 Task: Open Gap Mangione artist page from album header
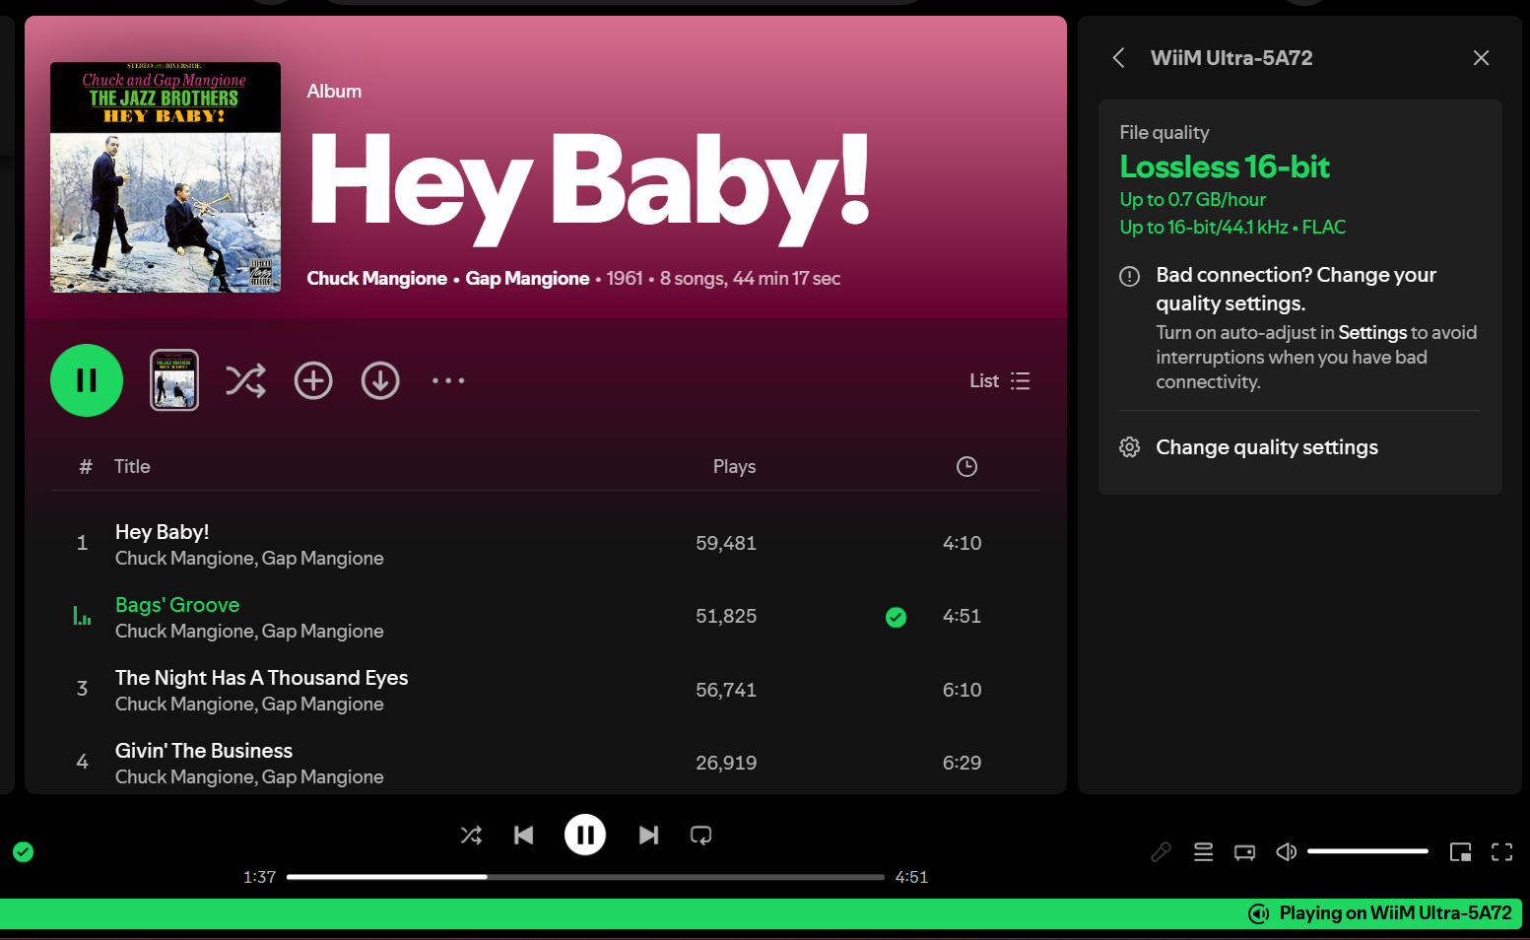tap(527, 279)
